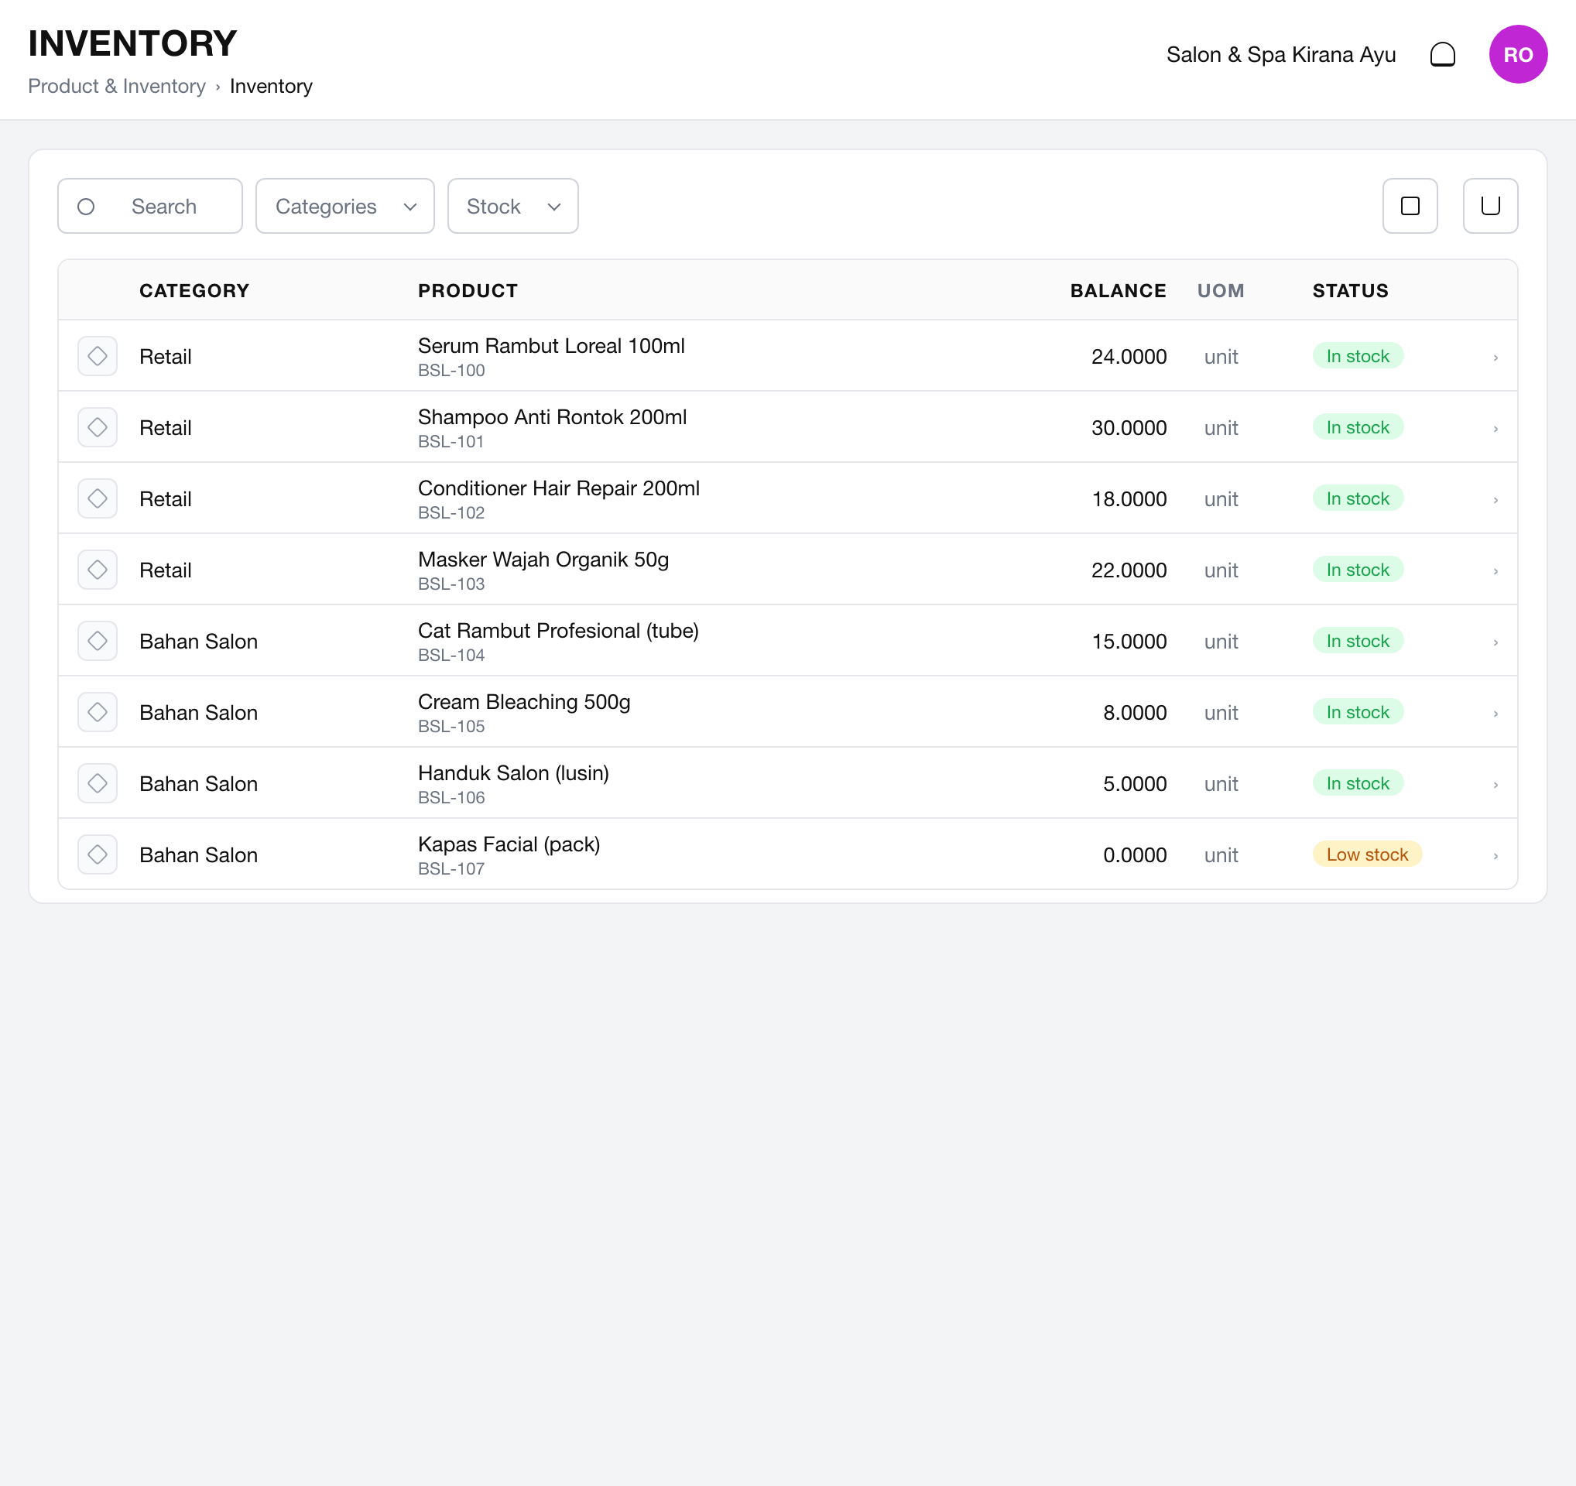Click product icon for Cat Rambut Profesional

(x=98, y=640)
